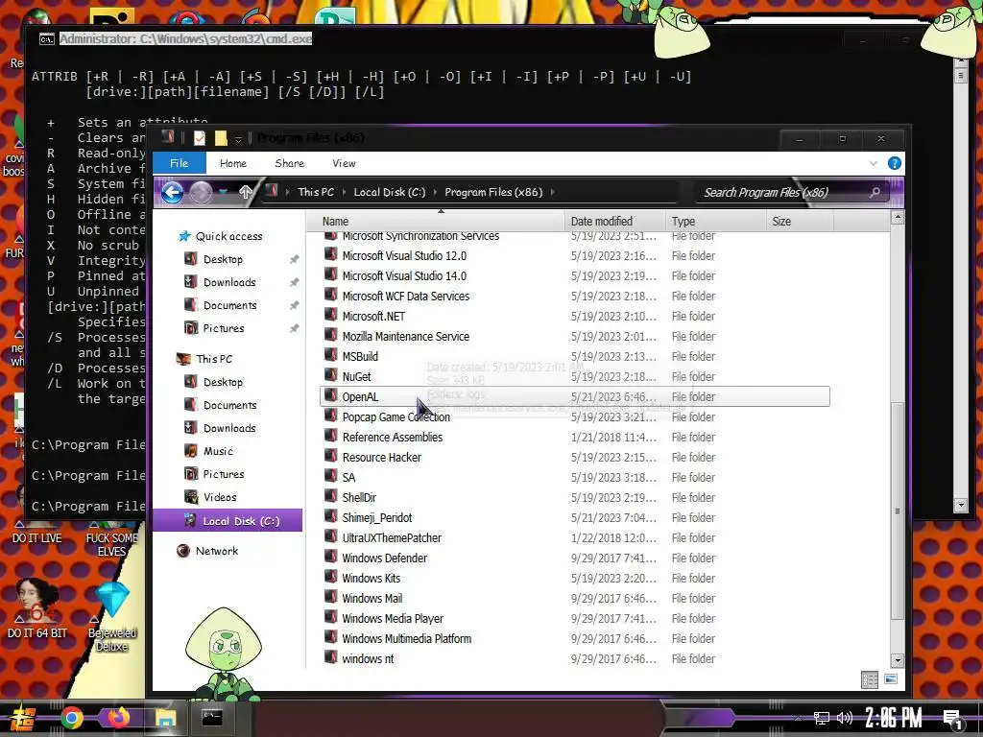This screenshot has height=737, width=983.
Task: Select the Shimeji_Peridot folder
Action: (377, 517)
